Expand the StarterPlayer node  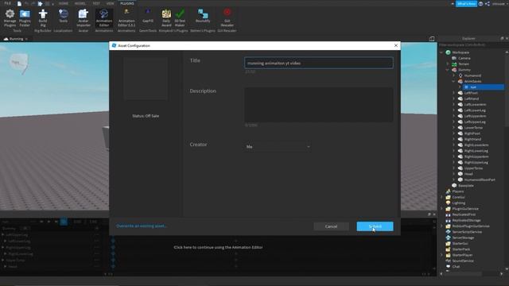(441, 255)
